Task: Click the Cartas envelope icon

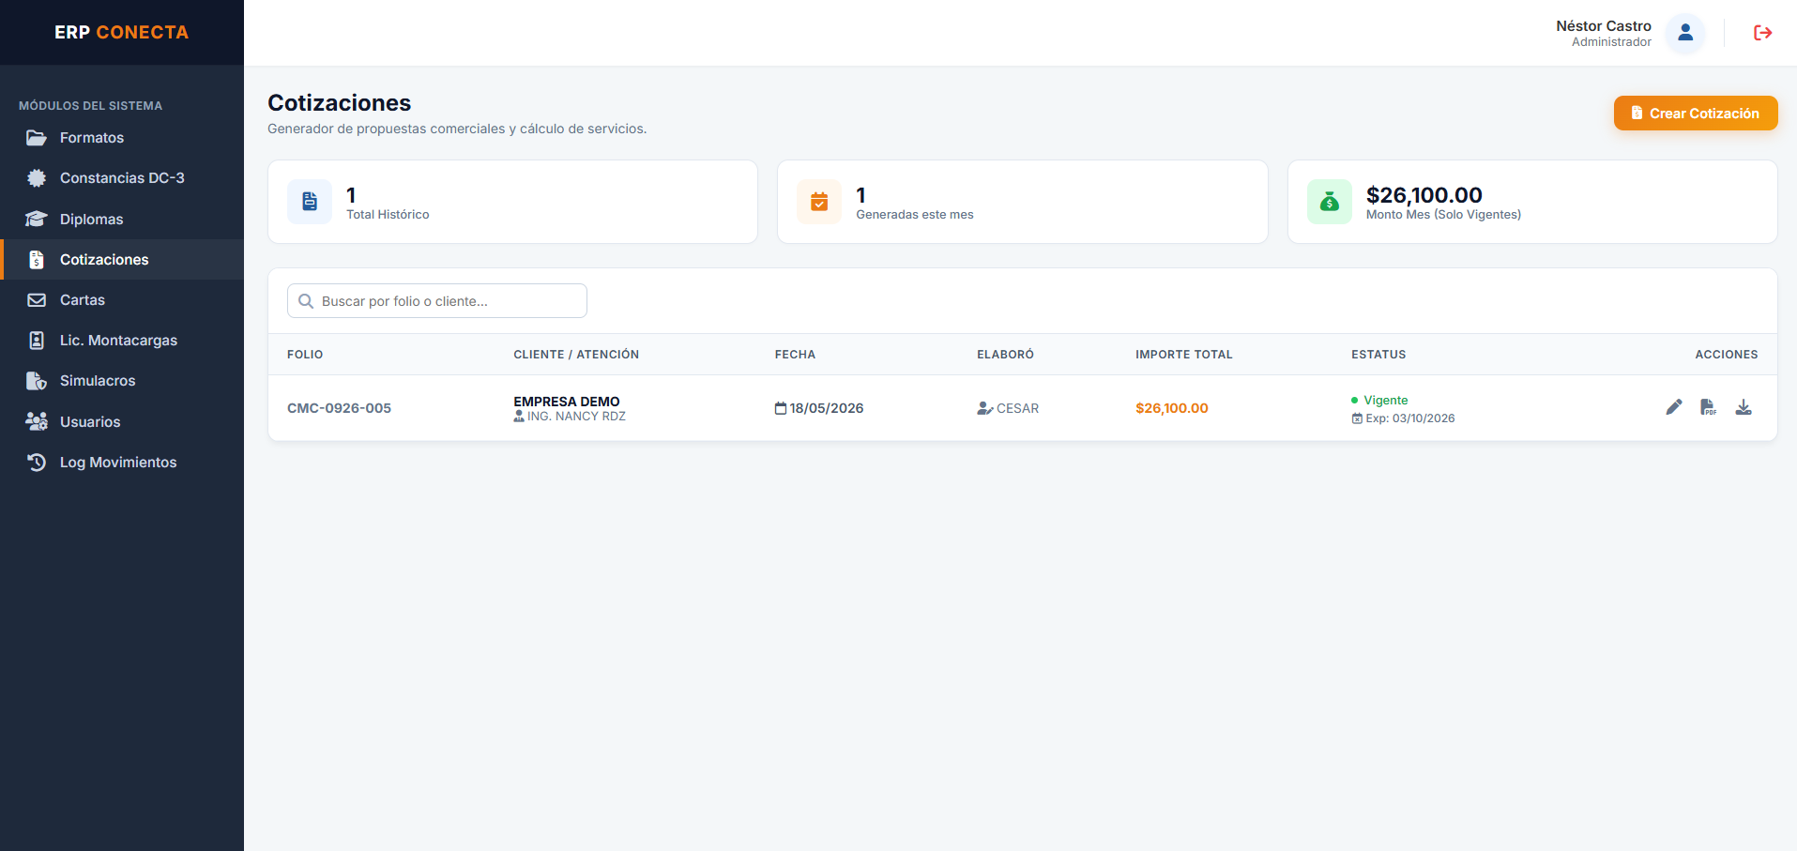Action: tap(37, 300)
